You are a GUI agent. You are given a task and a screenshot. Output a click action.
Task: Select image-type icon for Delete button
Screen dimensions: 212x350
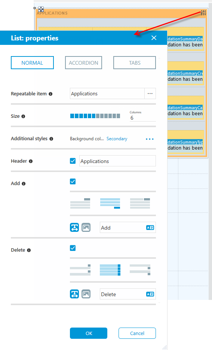pos(86,294)
